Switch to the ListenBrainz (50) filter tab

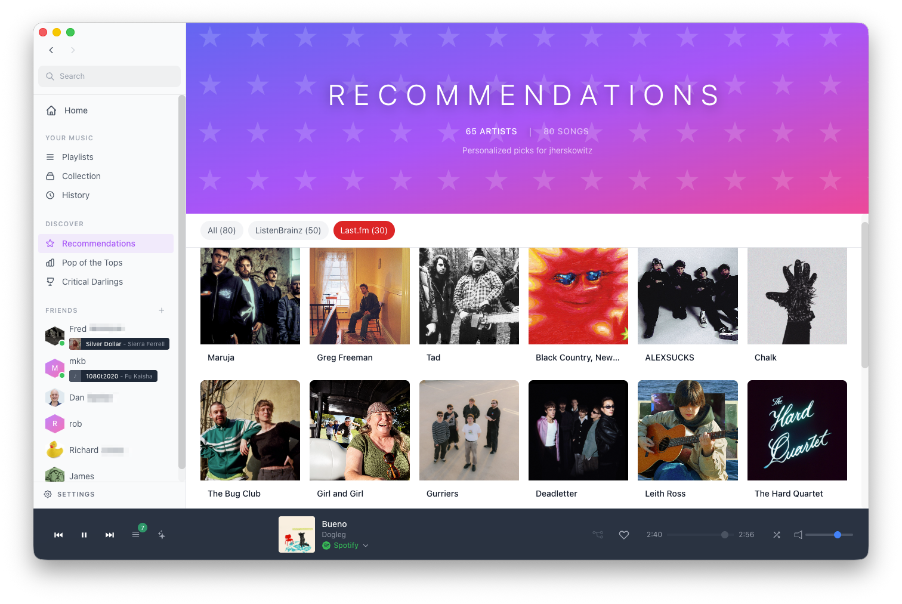pos(288,230)
